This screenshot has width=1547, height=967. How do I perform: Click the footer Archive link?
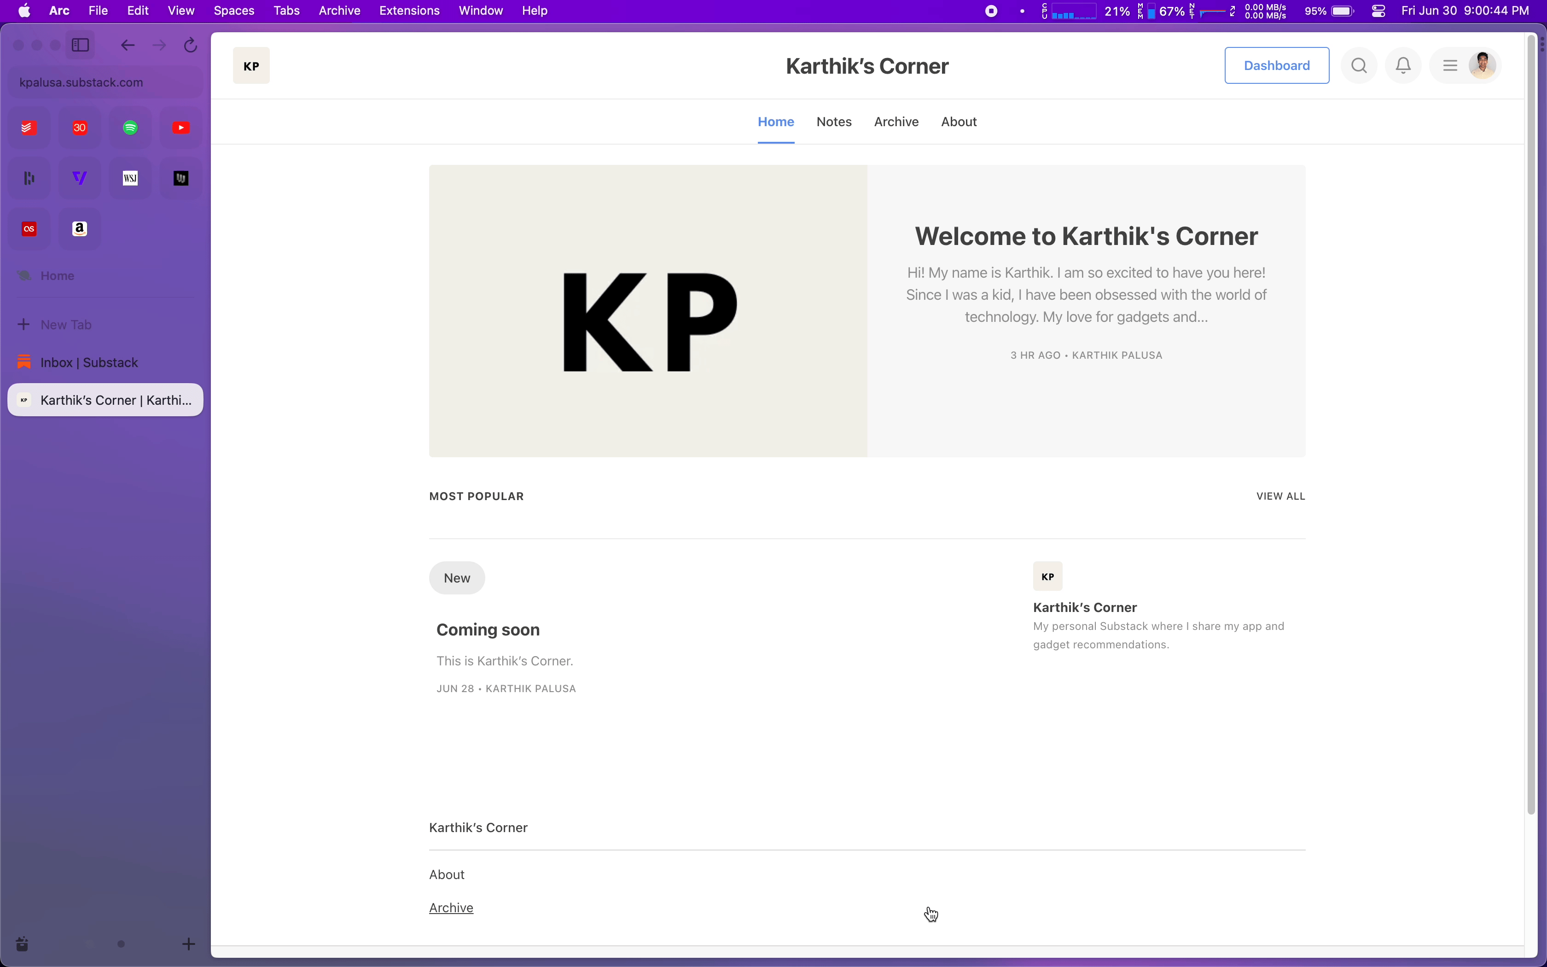click(451, 908)
